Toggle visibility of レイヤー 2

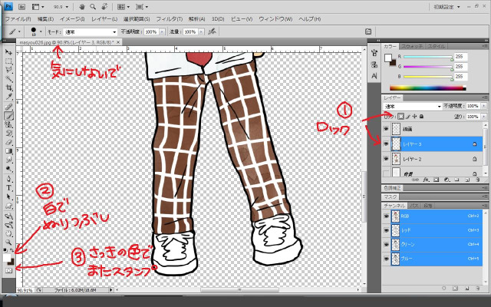(x=386, y=159)
